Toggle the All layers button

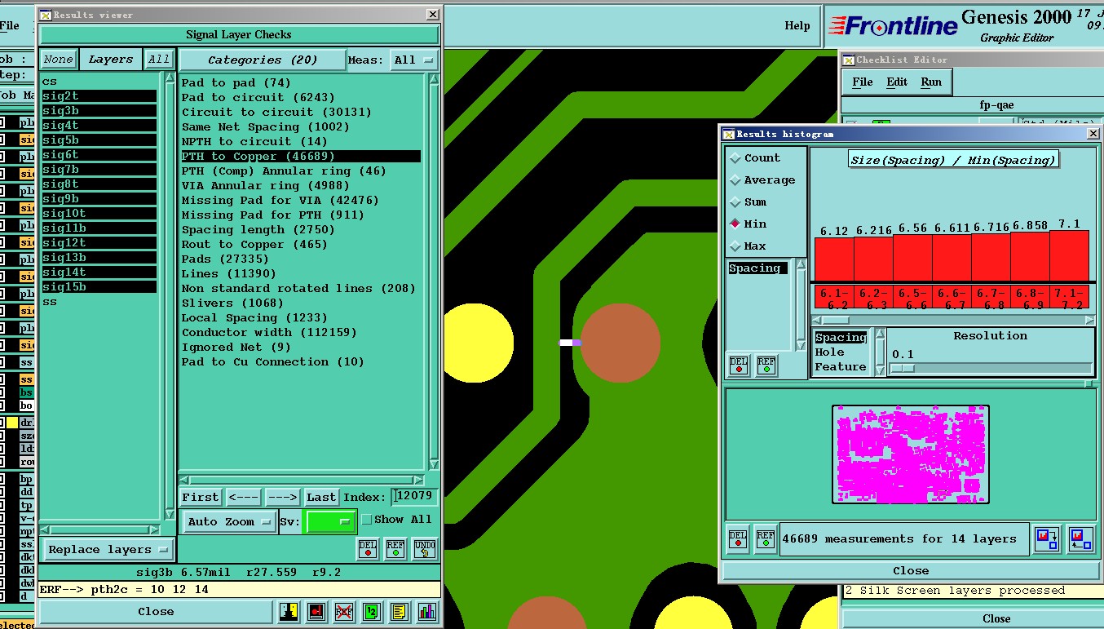tap(159, 60)
